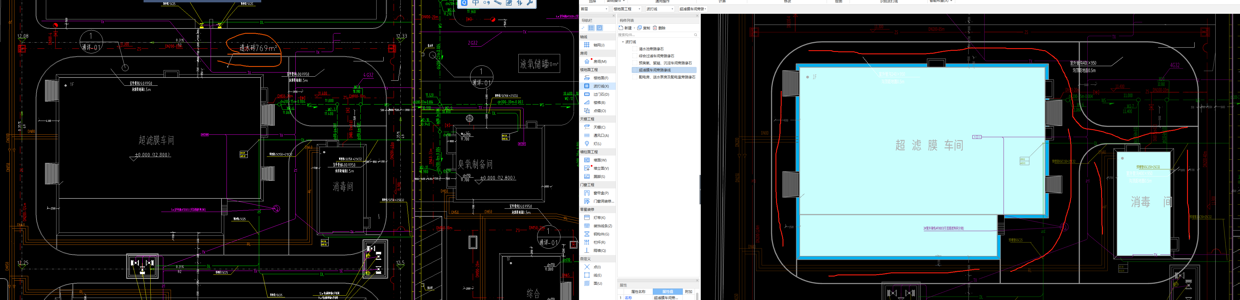
Task: Click 复制 copy component button
Action: click(x=644, y=28)
